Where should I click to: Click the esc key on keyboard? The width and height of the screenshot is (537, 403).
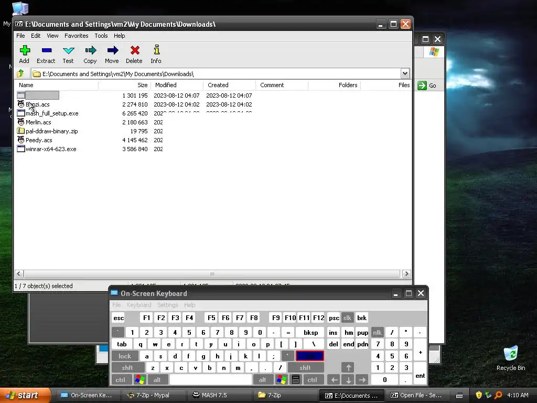pos(119,317)
